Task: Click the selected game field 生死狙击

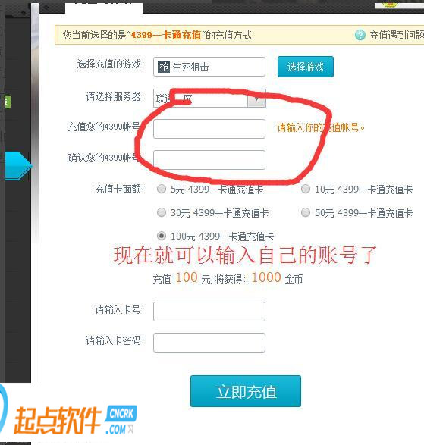Action: click(x=209, y=67)
